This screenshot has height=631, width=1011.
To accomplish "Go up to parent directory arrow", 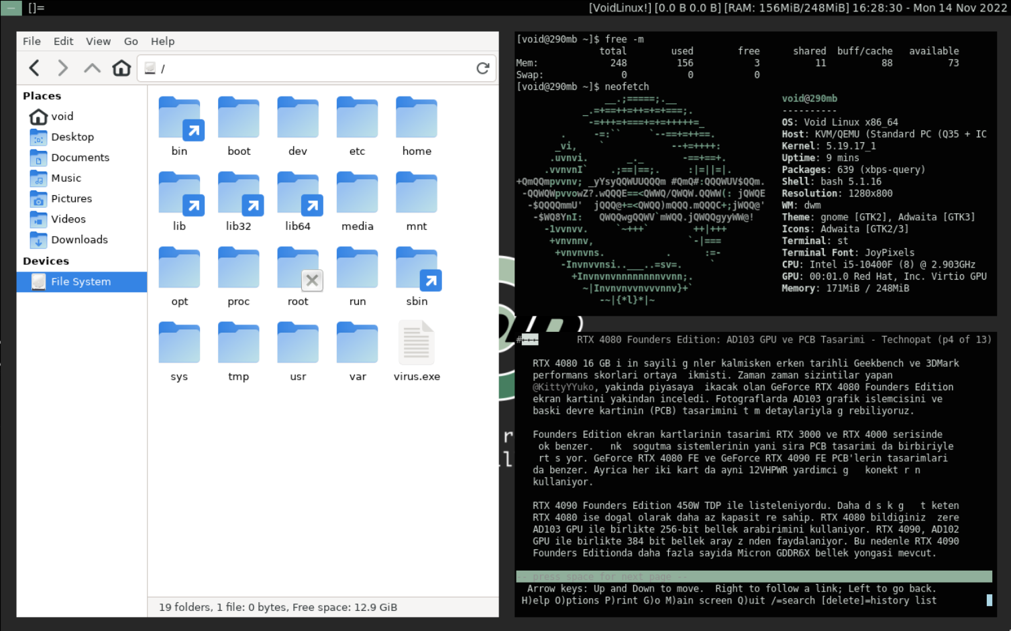I will point(92,68).
